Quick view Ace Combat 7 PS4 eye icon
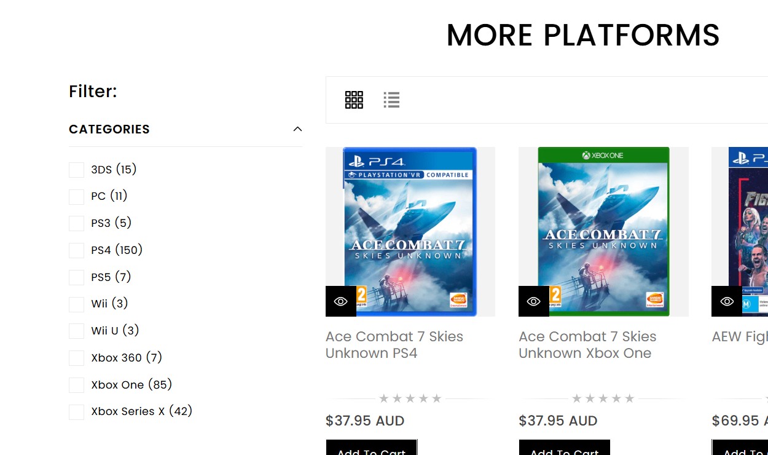The width and height of the screenshot is (768, 455). coord(341,301)
